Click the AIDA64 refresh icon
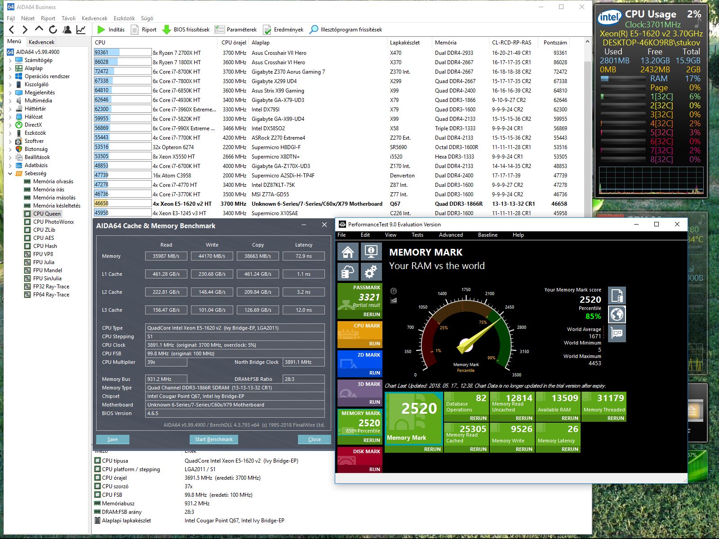The width and height of the screenshot is (719, 539). 53,30
